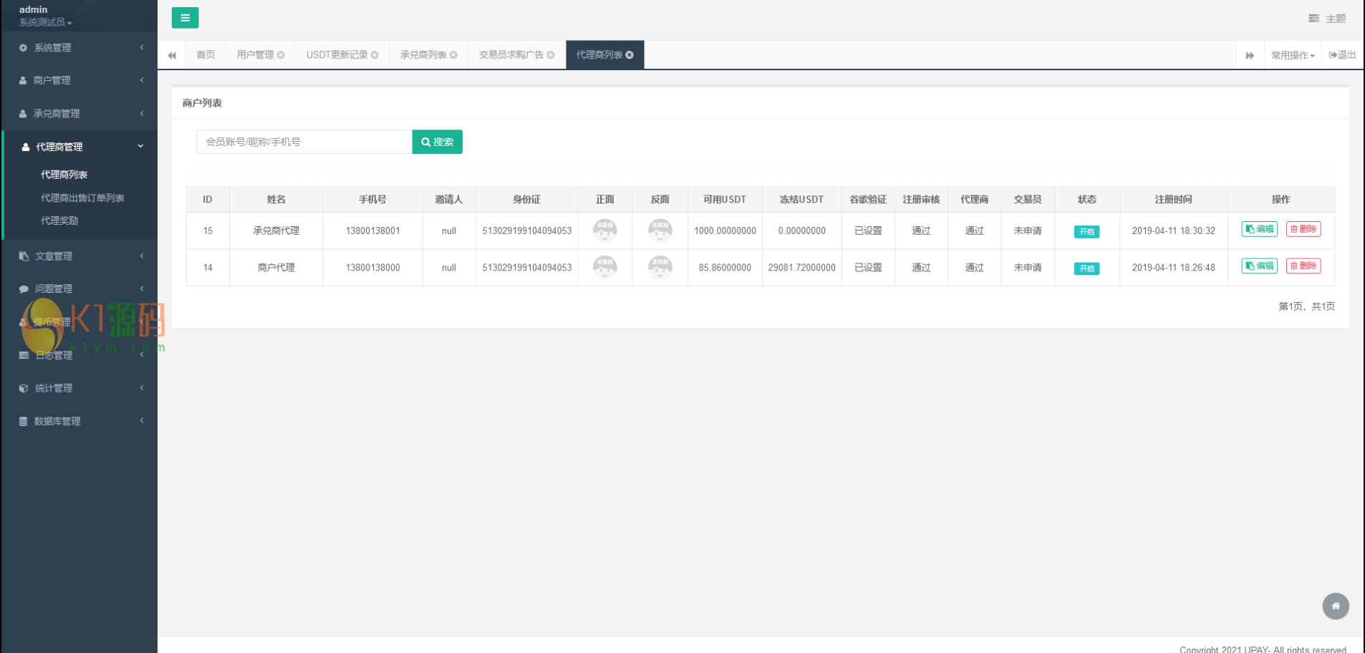
Task: Click the name cell 商户代理
Action: (276, 268)
